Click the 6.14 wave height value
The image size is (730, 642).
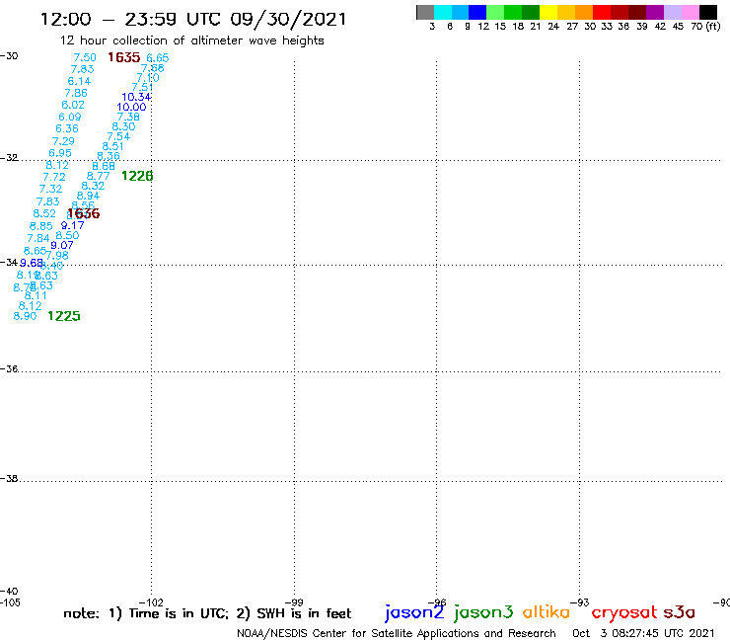(x=79, y=81)
